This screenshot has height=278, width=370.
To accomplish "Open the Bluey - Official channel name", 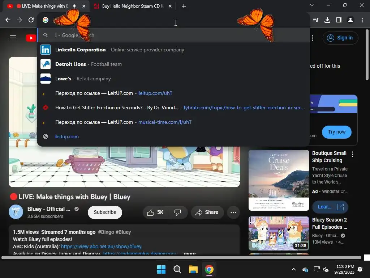I will coord(49,209).
